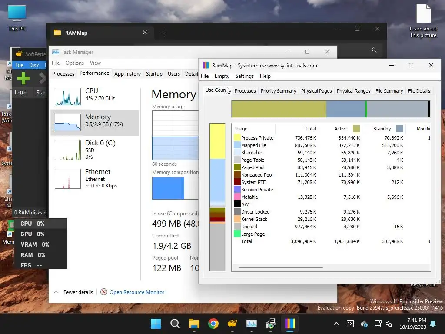Select Ethernet in Task Manager sidebar
Screen dimensions: 445x334
coord(95,179)
